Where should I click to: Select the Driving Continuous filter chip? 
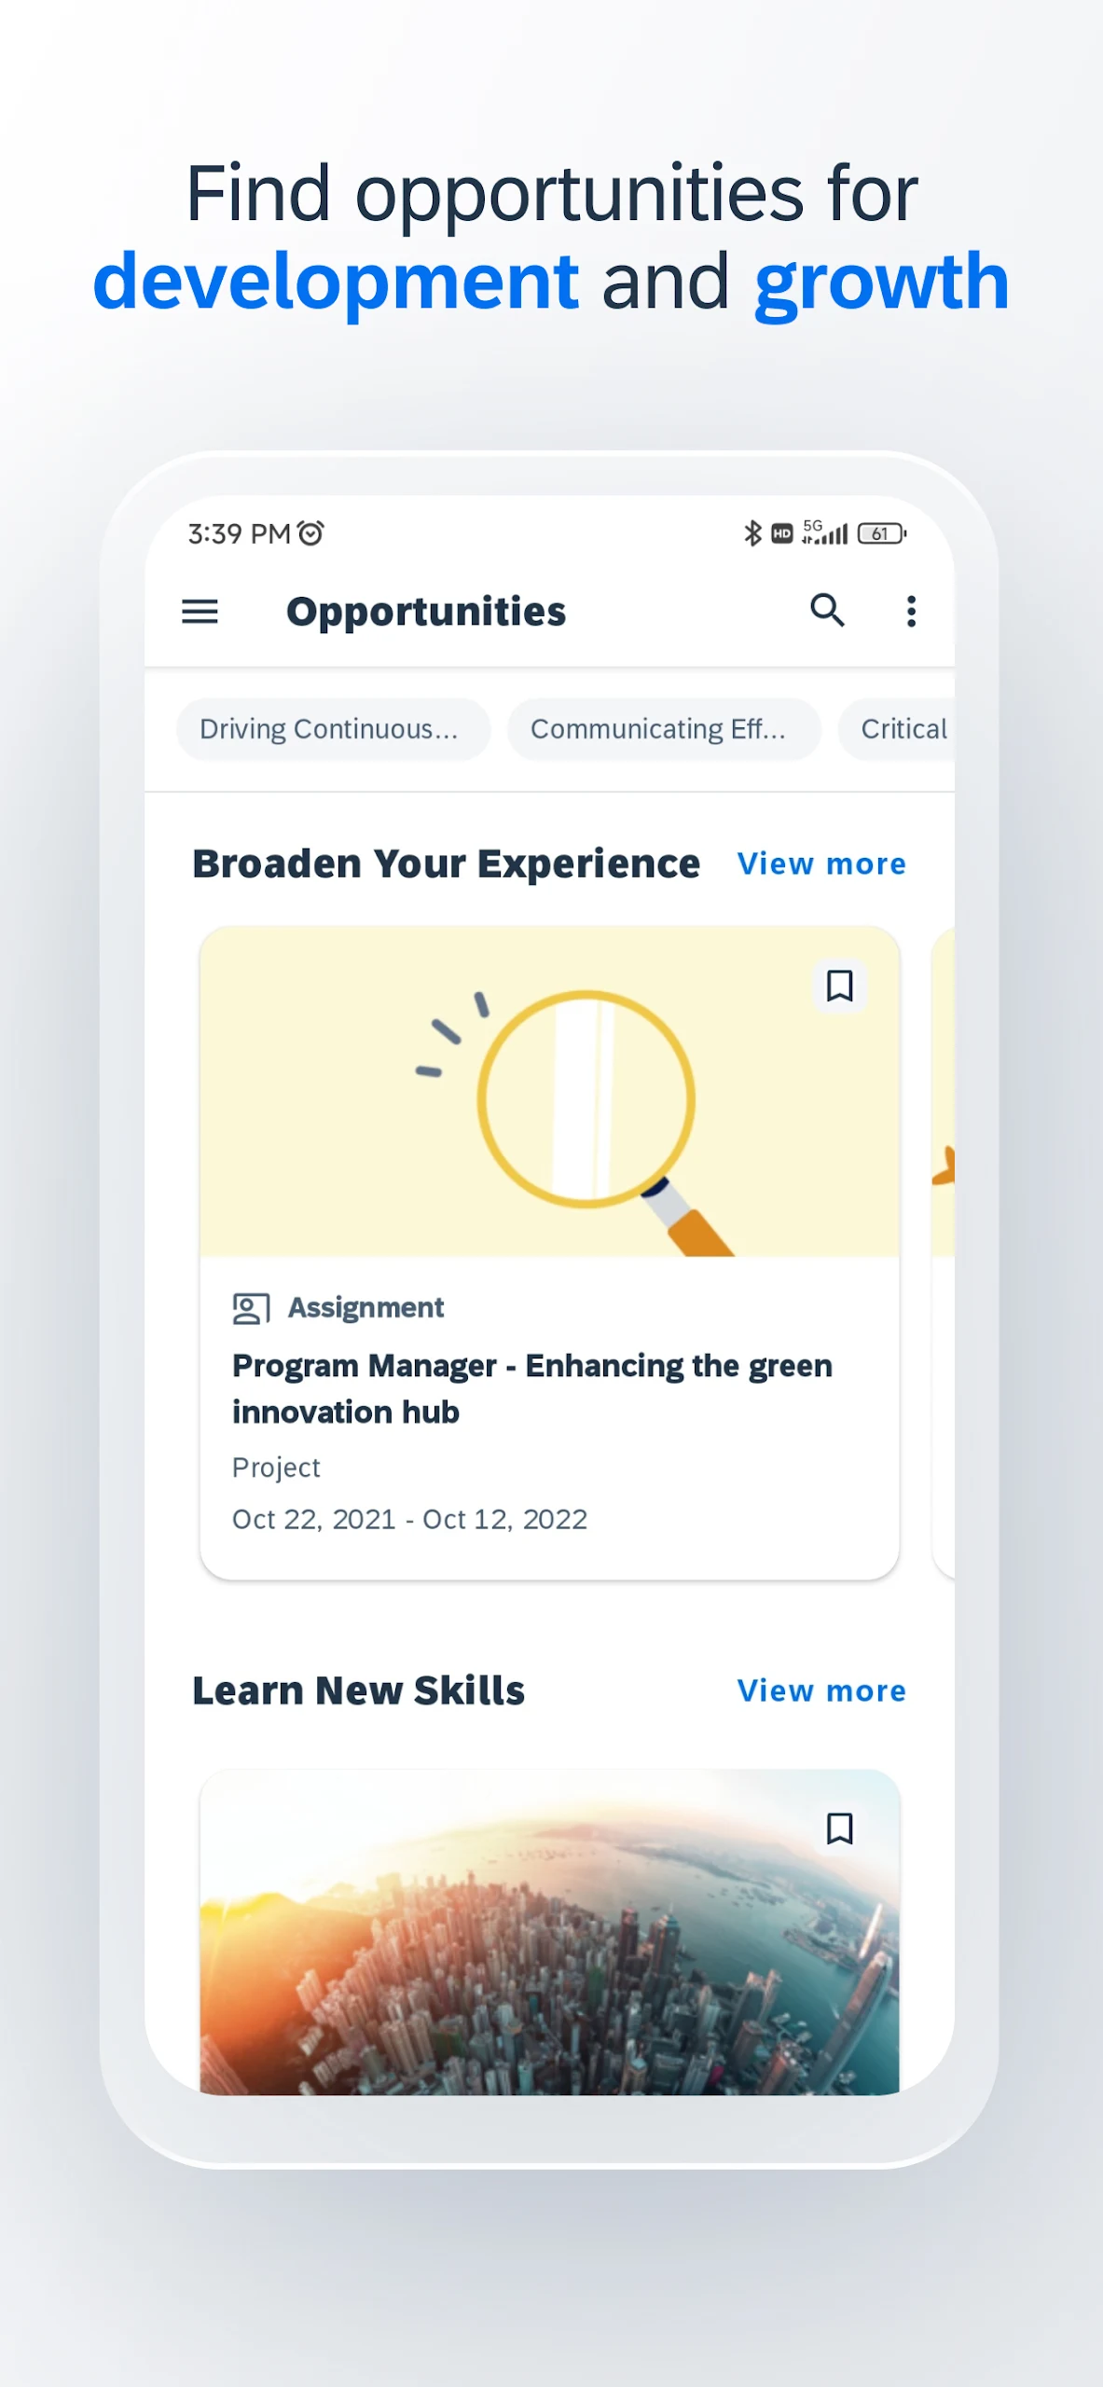[x=333, y=729]
